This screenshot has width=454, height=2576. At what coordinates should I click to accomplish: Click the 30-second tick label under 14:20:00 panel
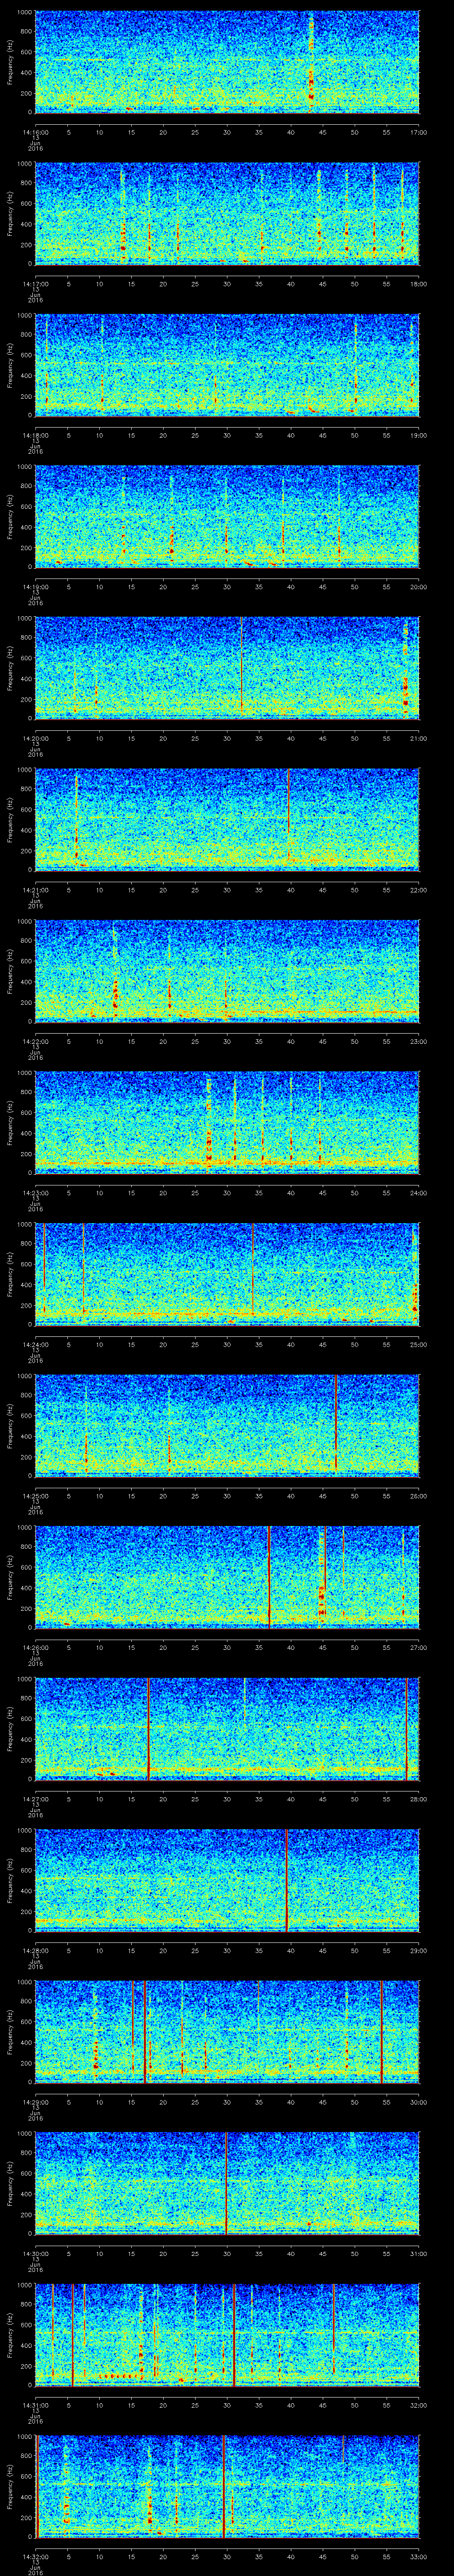click(227, 738)
